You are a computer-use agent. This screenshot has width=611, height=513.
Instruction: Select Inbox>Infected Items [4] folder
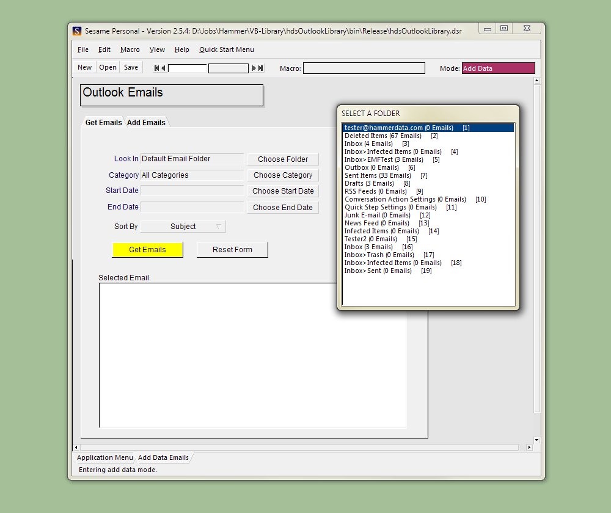tap(428, 151)
